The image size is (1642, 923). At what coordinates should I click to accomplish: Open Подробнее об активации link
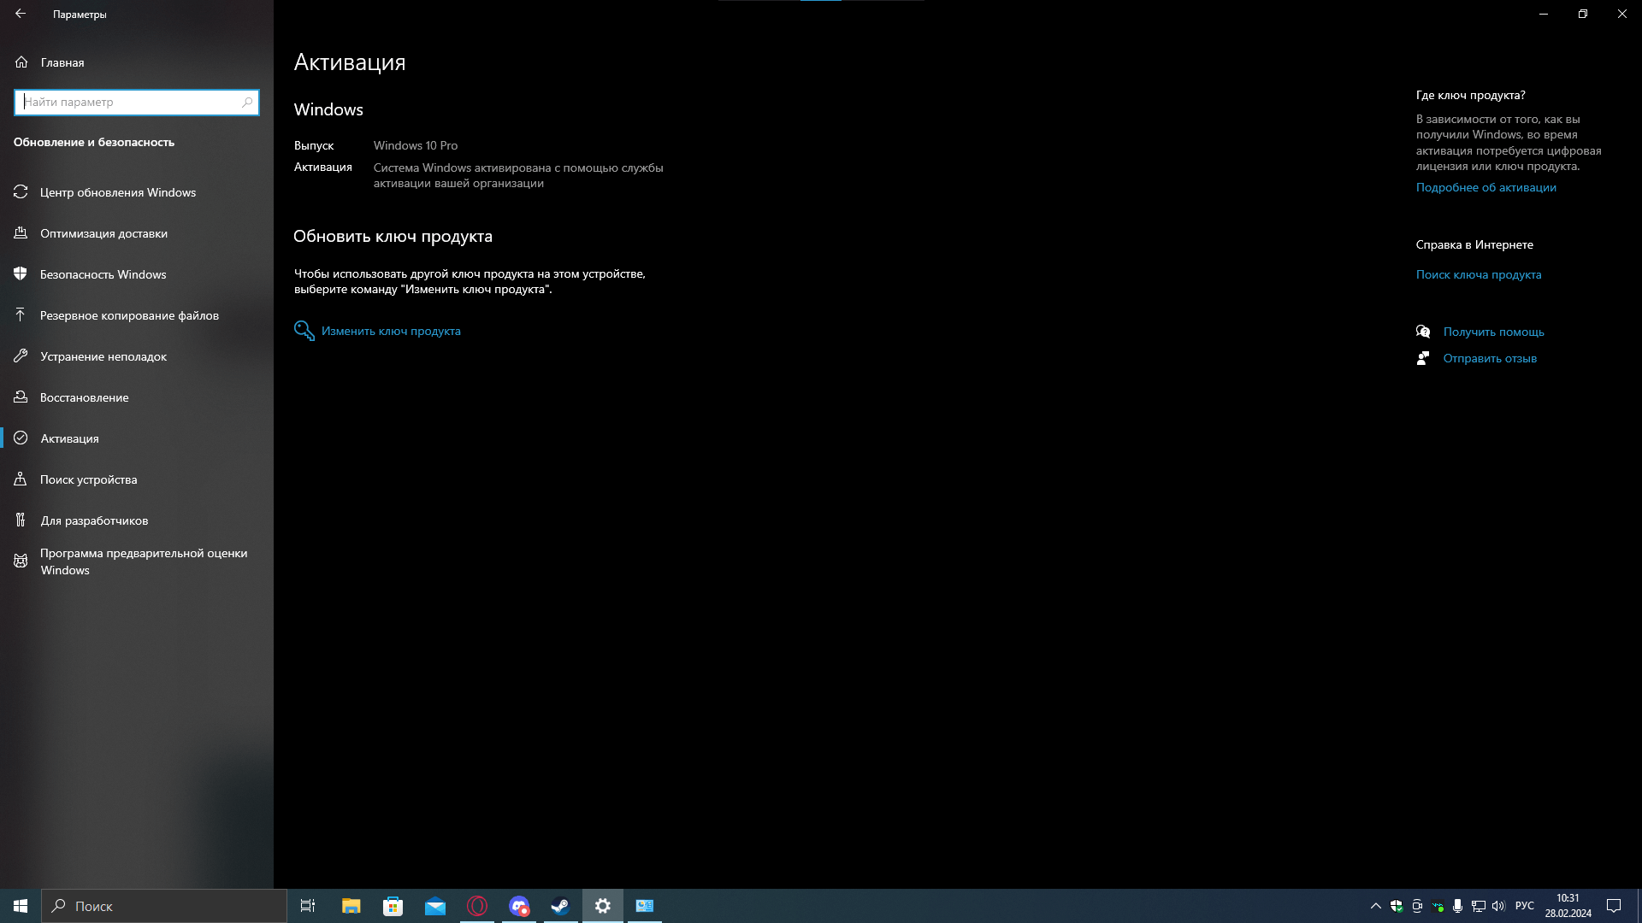(x=1485, y=187)
